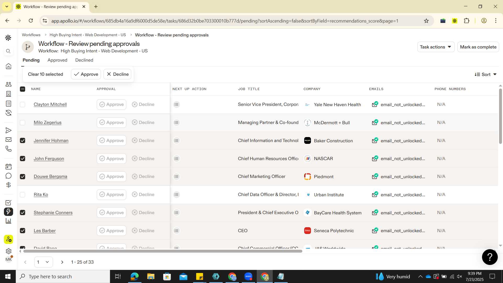The width and height of the screenshot is (503, 283).
Task: Uncheck the box for Jennifer Hohman
Action: point(23,140)
